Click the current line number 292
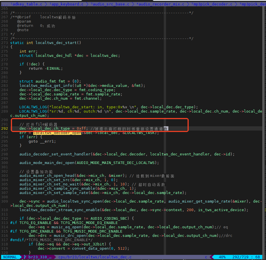 pyautogui.click(x=5, y=129)
